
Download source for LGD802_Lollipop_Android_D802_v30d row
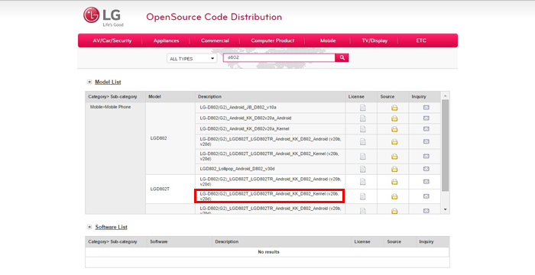pyautogui.click(x=394, y=169)
